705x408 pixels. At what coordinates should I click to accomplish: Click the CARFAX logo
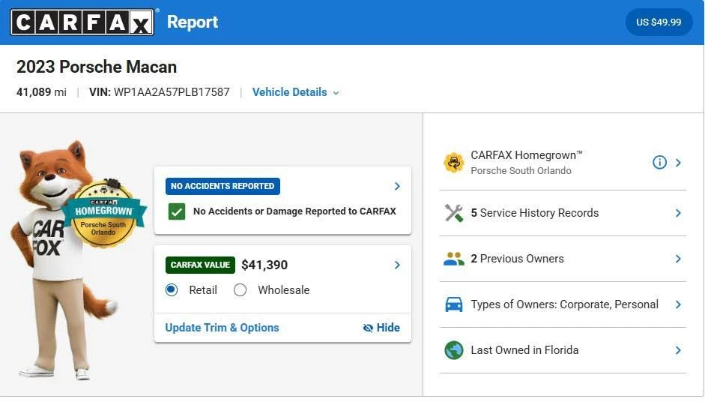click(82, 22)
